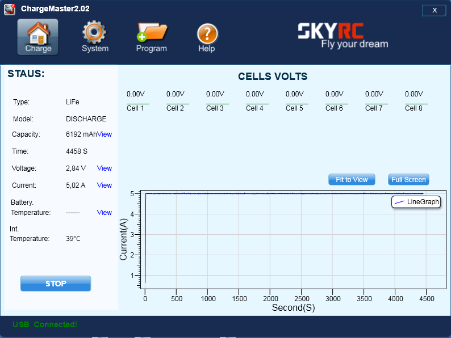Select Cell 5 voltage reading

(x=295, y=94)
